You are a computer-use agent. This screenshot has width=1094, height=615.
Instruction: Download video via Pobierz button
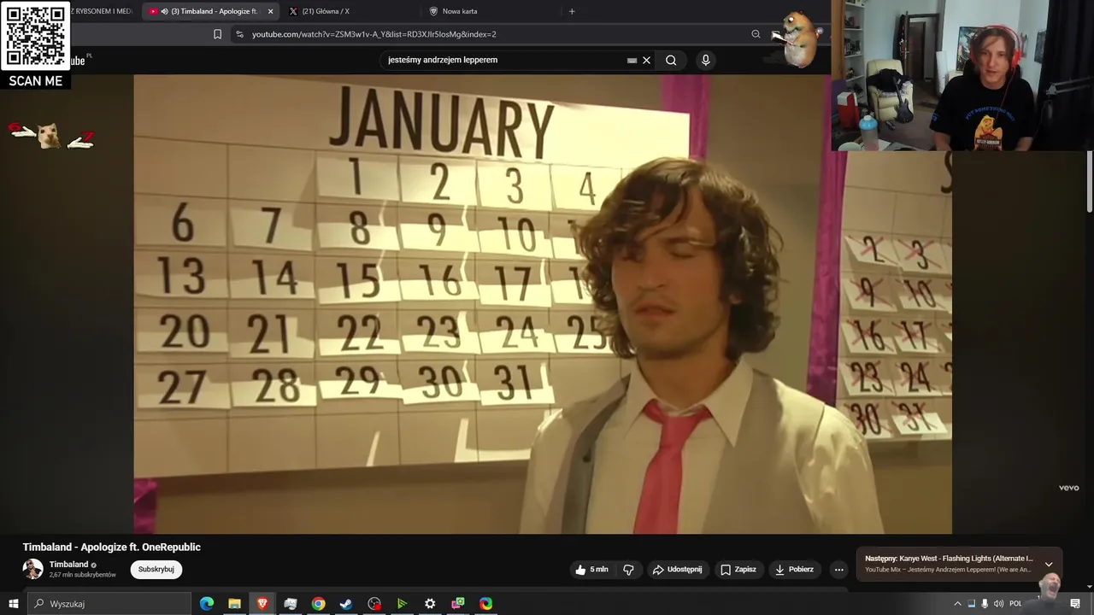pyautogui.click(x=793, y=570)
